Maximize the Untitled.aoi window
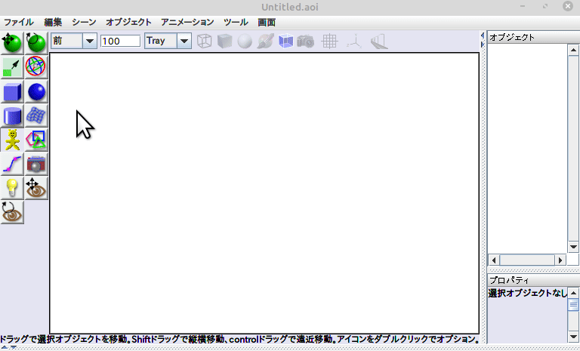 pyautogui.click(x=545, y=6)
